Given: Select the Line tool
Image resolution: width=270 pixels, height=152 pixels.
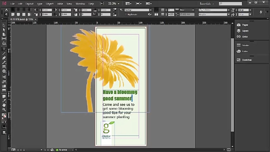Looking at the screenshot, I should 4,53.
